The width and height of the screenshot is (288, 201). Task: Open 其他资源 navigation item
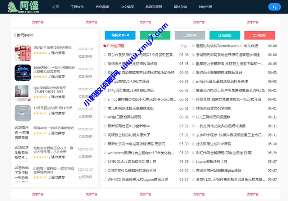coord(205,7)
